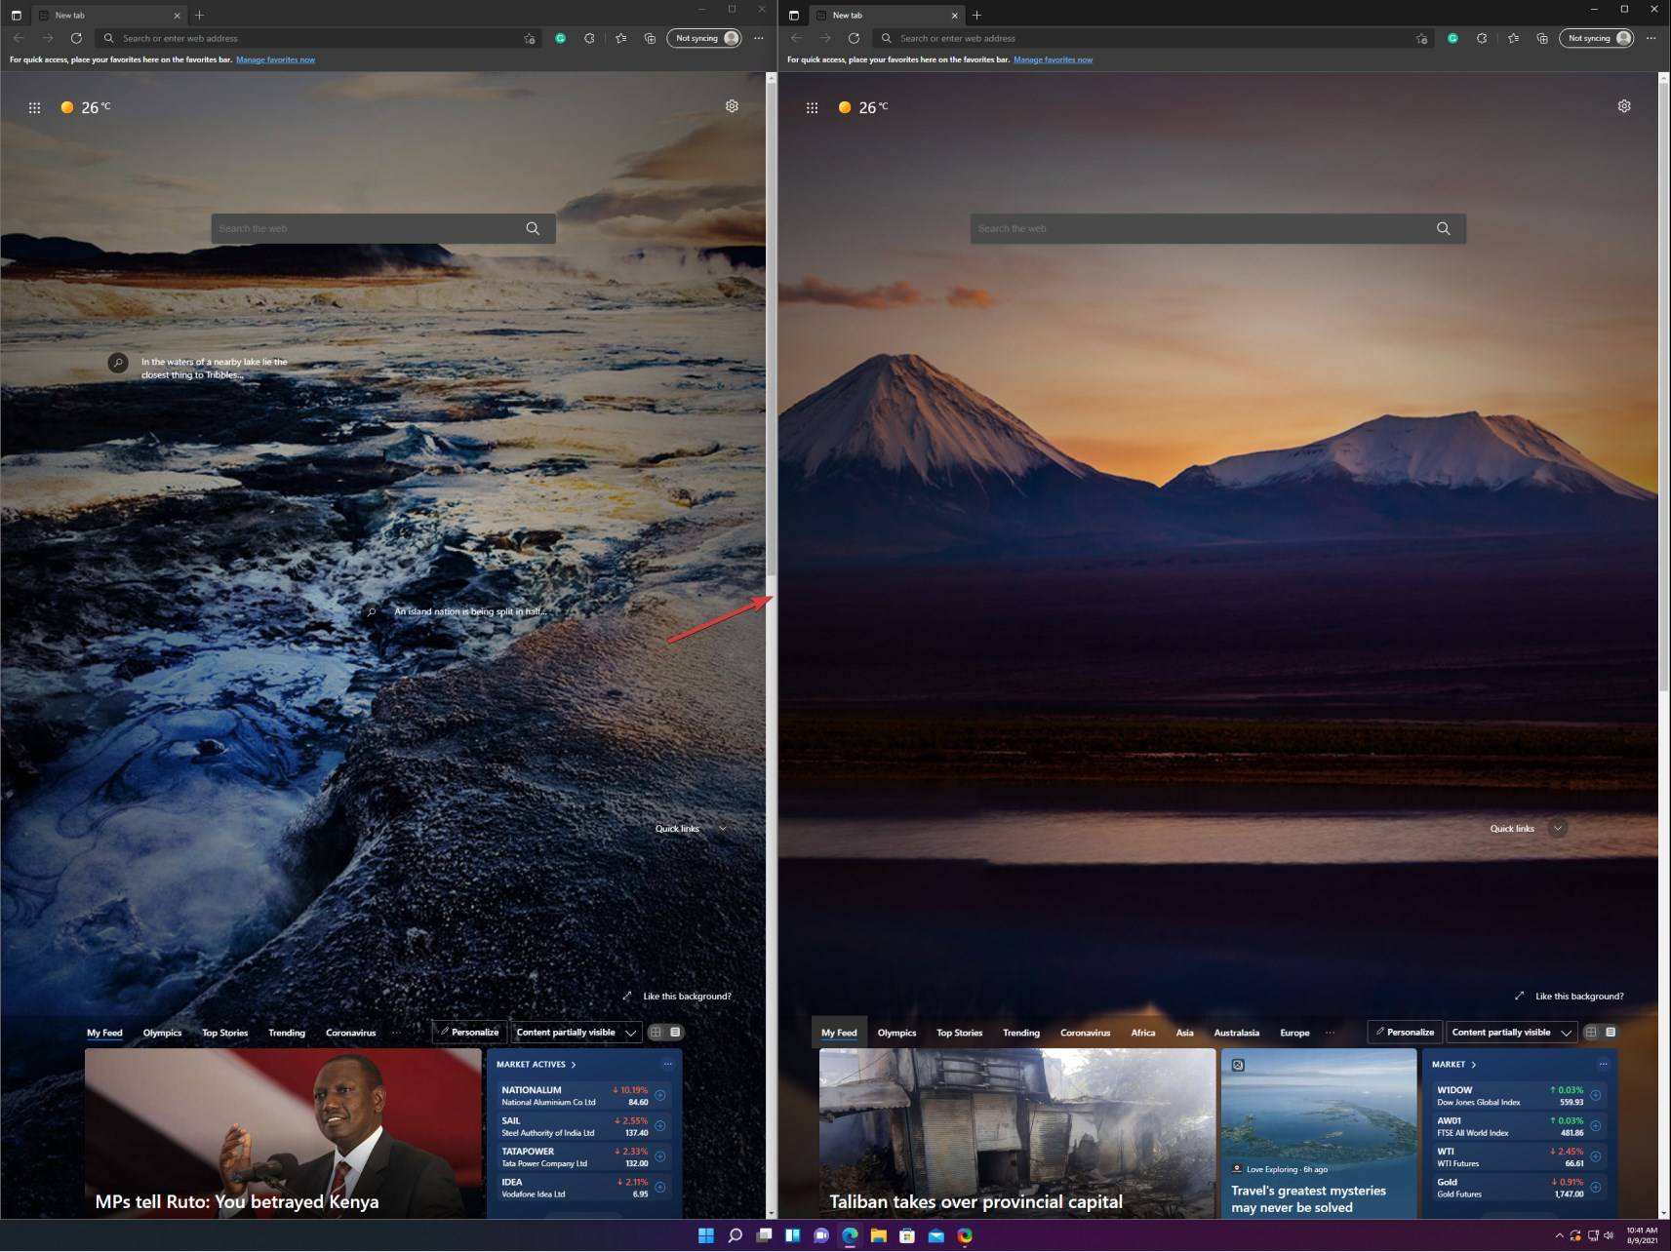
Task: Click the Extensions icon in right window
Action: [x=1482, y=38]
